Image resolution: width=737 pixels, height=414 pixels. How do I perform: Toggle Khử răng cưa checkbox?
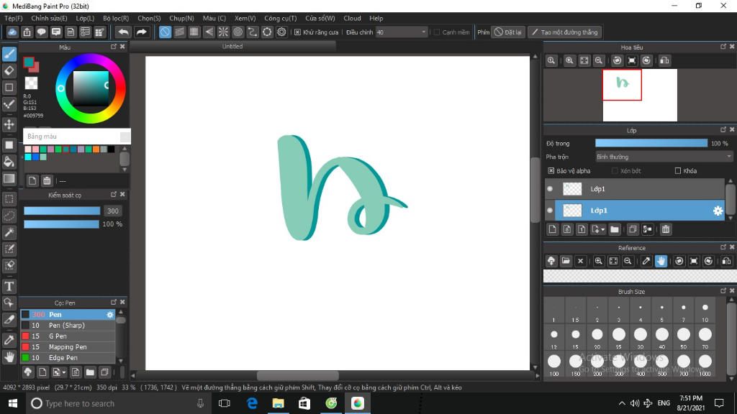pos(297,32)
